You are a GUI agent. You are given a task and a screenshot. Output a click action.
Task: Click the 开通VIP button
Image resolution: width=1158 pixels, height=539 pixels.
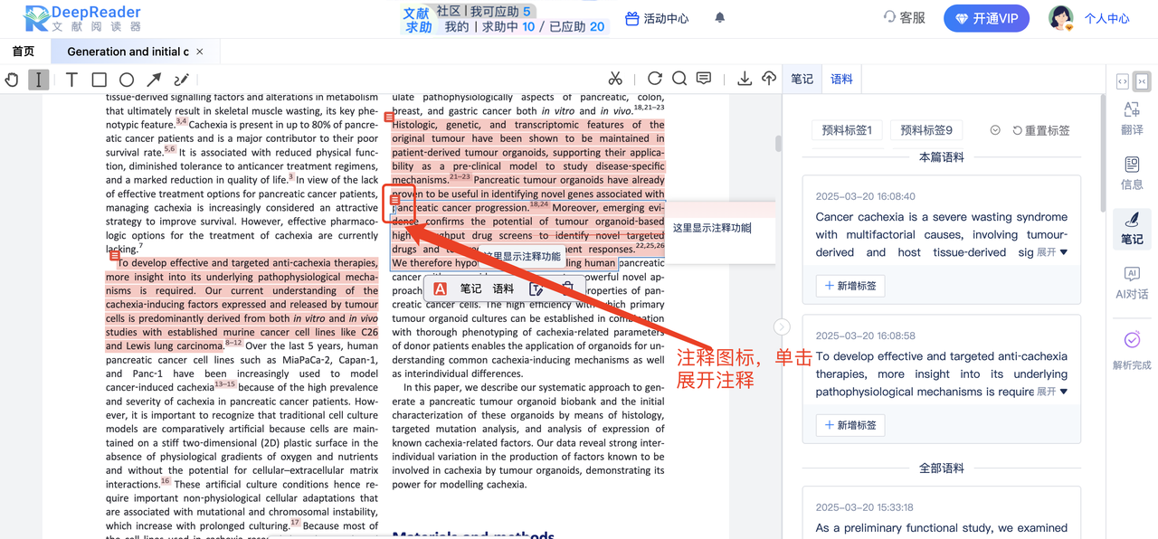986,18
